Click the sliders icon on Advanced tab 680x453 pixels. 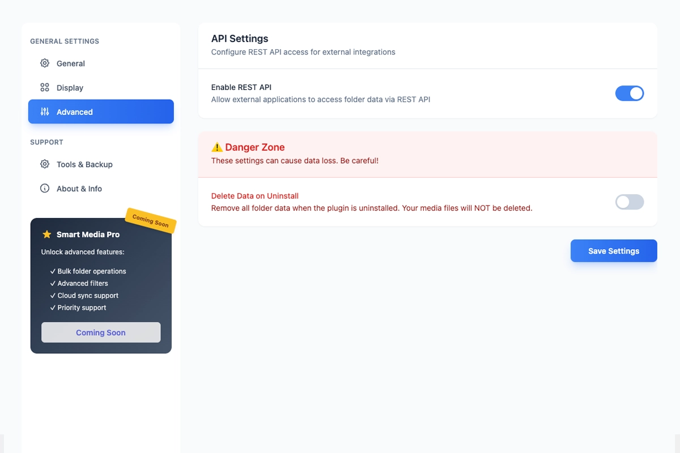click(45, 112)
